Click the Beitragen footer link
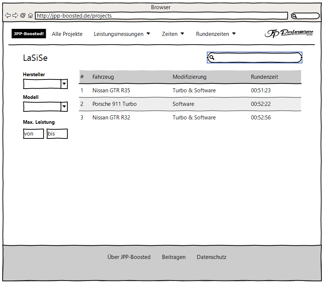The image size is (324, 282). tap(174, 257)
